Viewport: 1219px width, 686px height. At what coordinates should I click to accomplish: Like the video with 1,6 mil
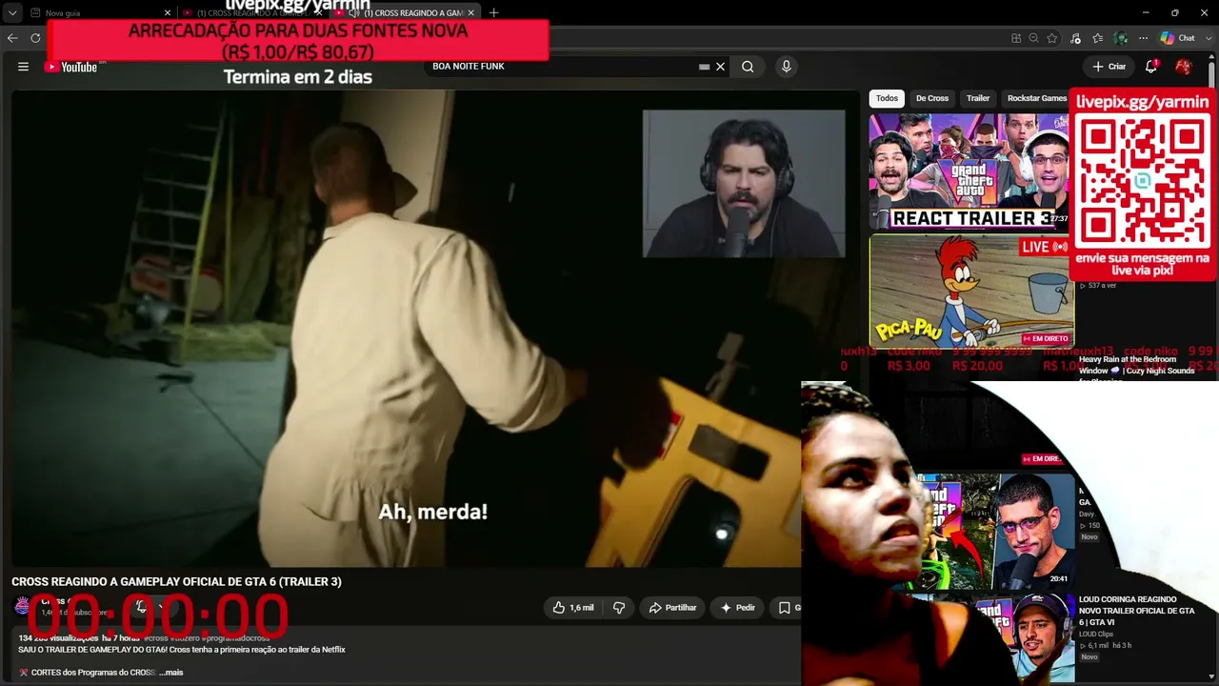(573, 608)
